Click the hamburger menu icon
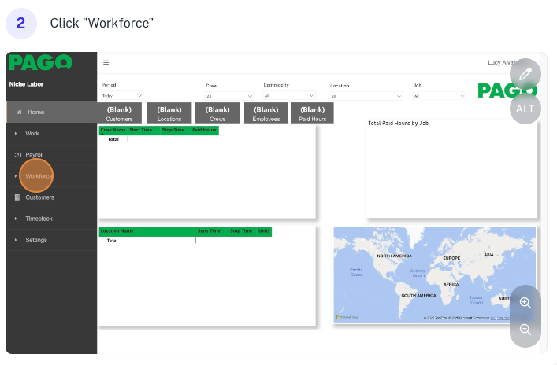This screenshot has height=365, width=557. coord(106,62)
